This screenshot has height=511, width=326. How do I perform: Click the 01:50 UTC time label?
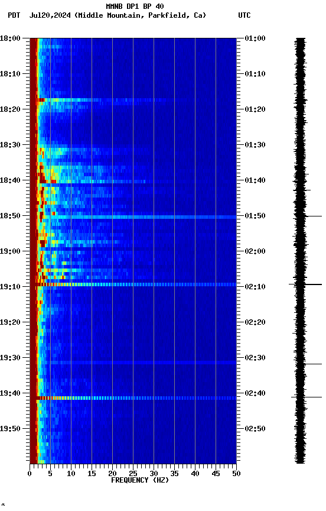point(255,216)
